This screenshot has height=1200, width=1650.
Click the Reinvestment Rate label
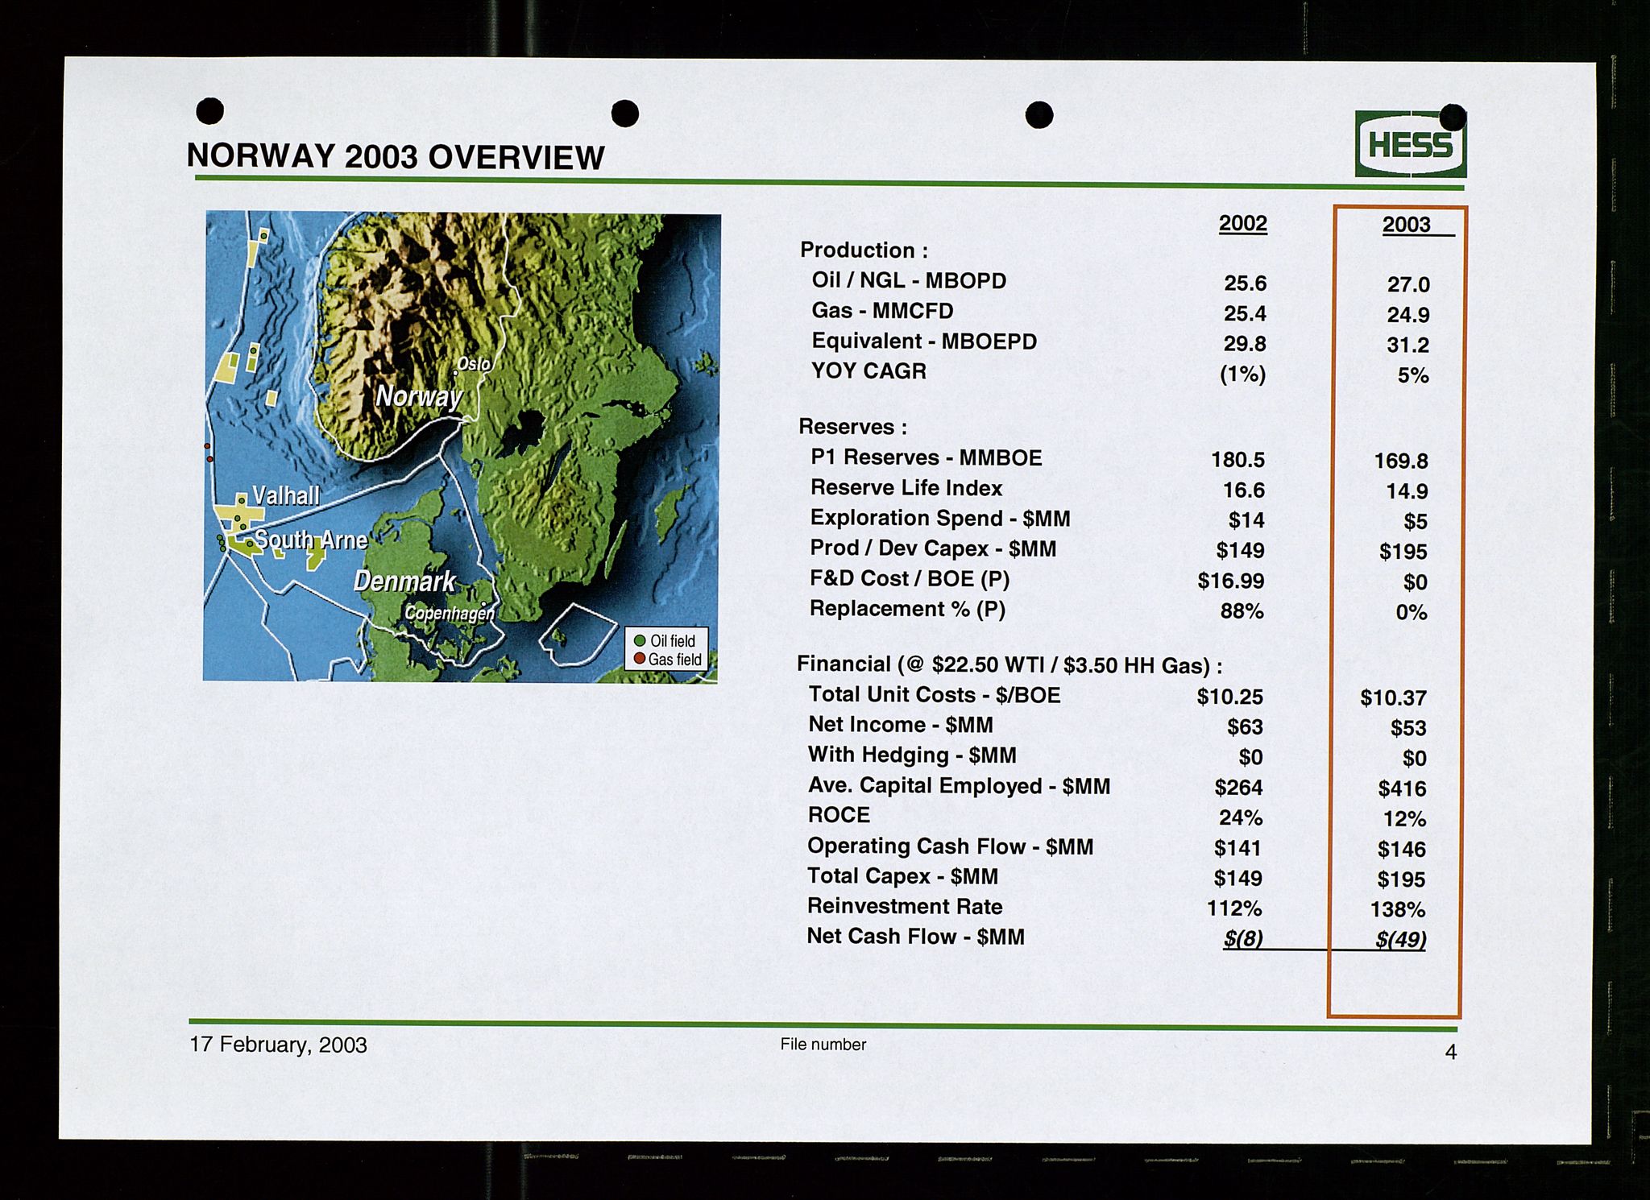click(905, 907)
